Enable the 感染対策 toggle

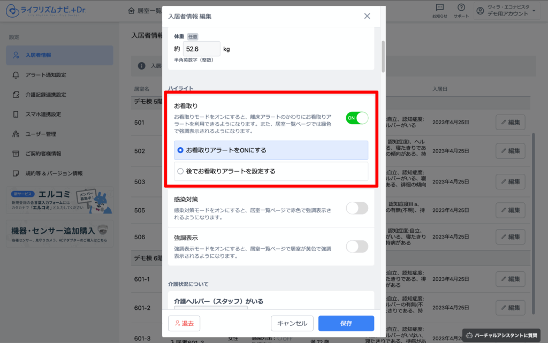click(x=357, y=208)
